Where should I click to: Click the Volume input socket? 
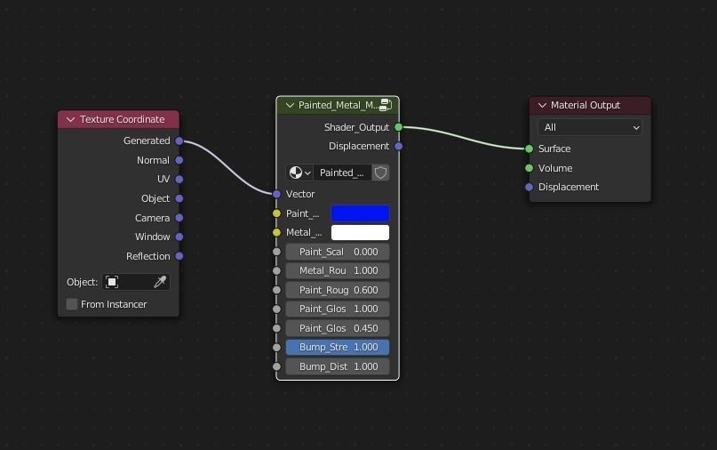[x=529, y=168]
